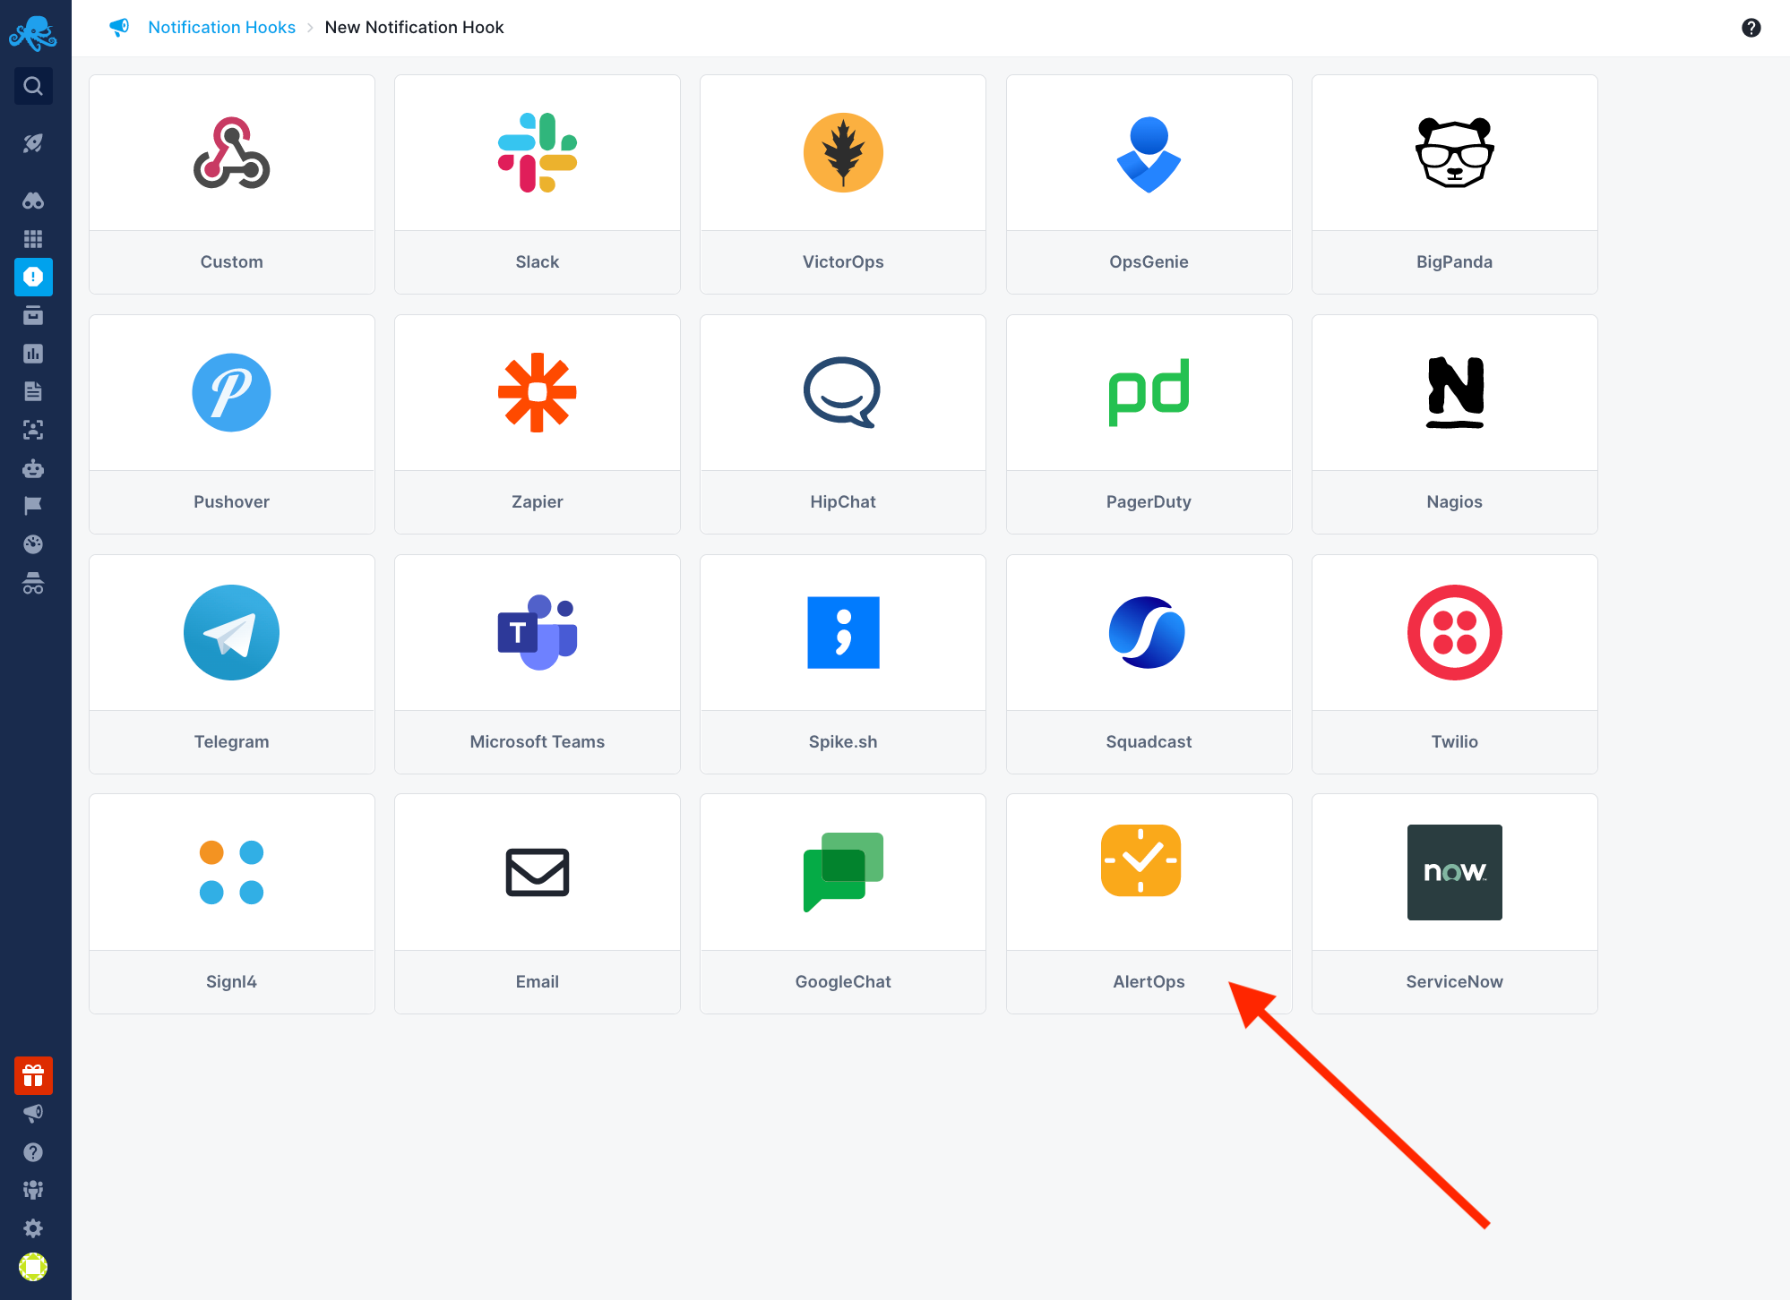
Task: Open the team members sidebar icon
Action: coord(33,1190)
